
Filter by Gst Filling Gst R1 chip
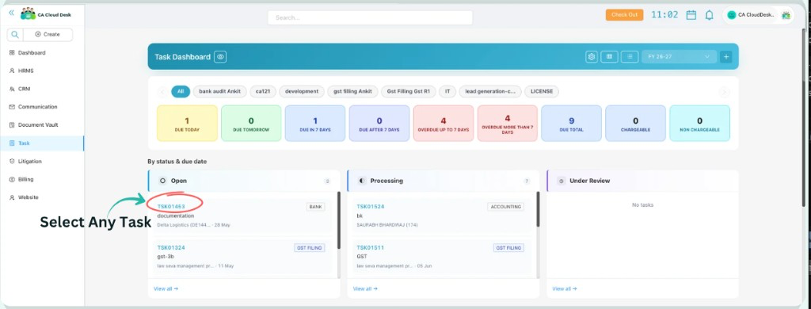[409, 92]
